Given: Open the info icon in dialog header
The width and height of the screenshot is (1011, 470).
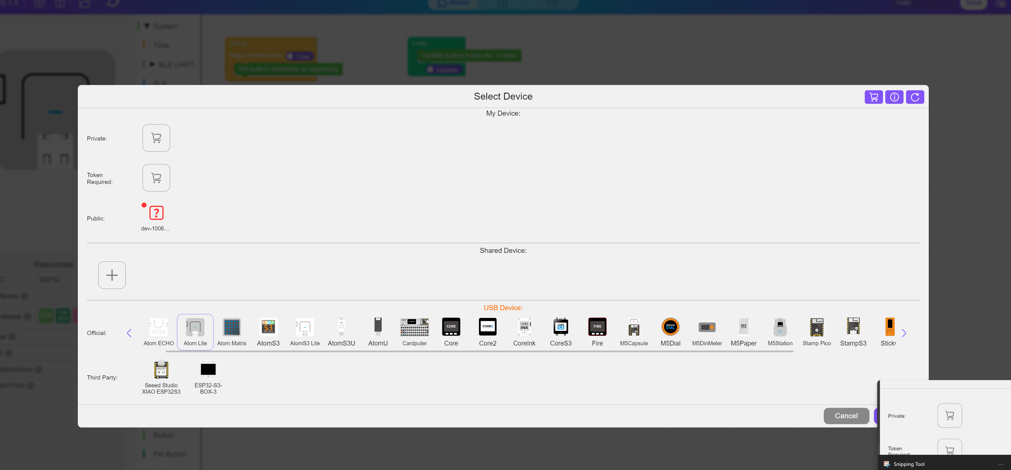Looking at the screenshot, I should pyautogui.click(x=894, y=97).
